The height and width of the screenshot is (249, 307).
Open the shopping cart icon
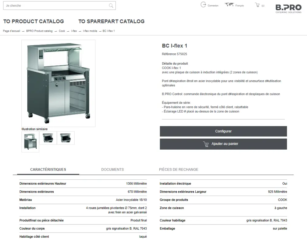(x=257, y=5)
